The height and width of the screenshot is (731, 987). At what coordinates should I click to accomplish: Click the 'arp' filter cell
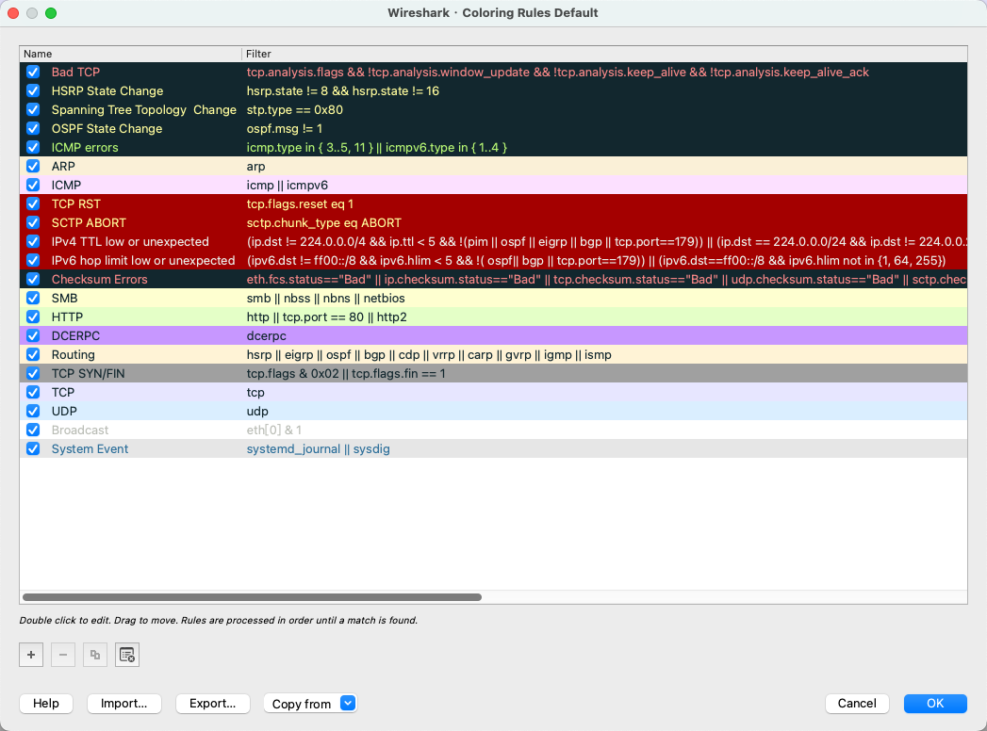pos(256,167)
